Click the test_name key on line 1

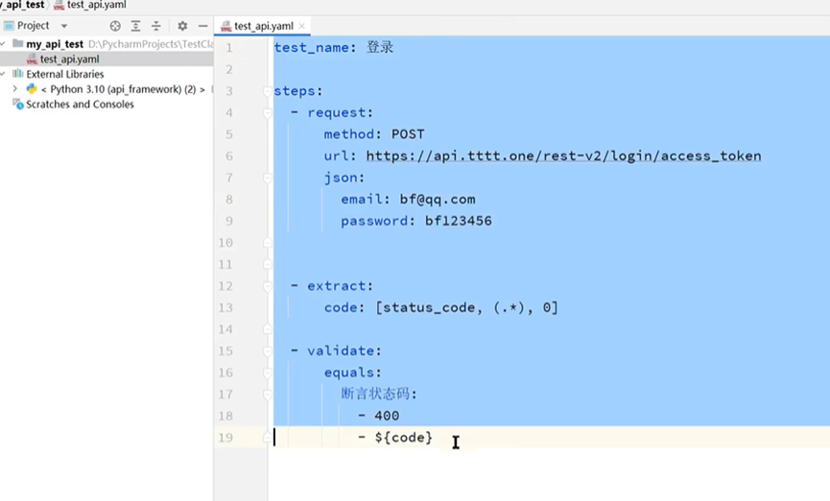click(x=311, y=48)
